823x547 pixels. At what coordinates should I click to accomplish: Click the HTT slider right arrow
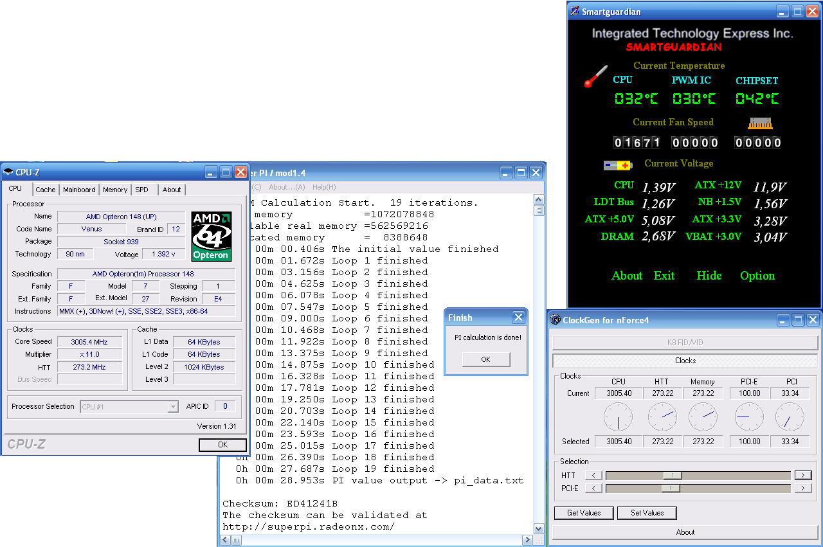pos(803,476)
